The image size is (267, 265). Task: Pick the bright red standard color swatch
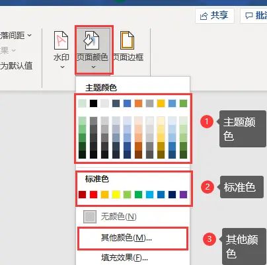[x=93, y=194]
